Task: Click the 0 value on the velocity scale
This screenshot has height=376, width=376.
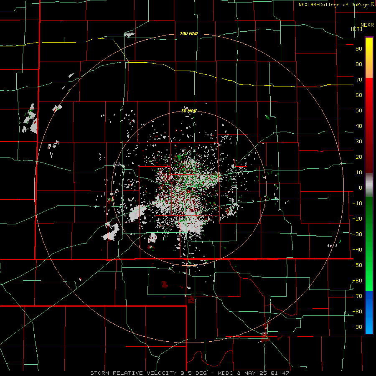Action: pyautogui.click(x=361, y=188)
